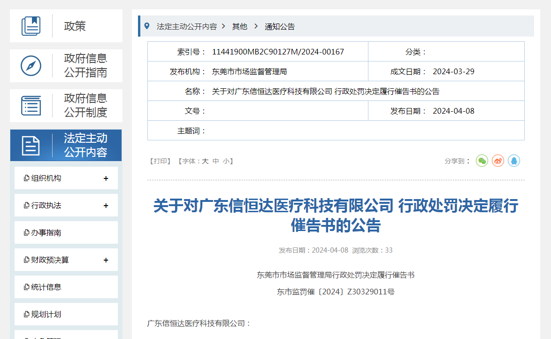Select 法定主动公开内容 sidebar section
The height and width of the screenshot is (339, 551).
point(66,145)
